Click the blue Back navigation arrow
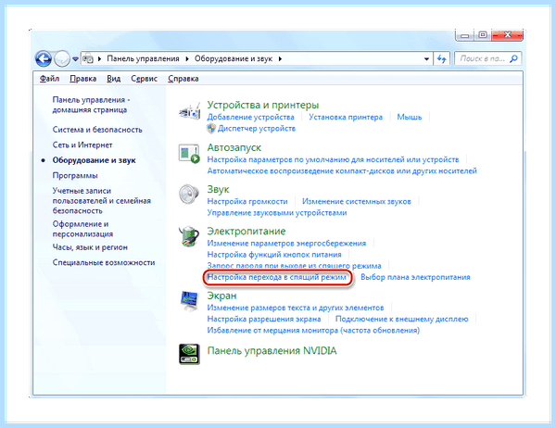The height and width of the screenshot is (428, 556). (x=44, y=58)
